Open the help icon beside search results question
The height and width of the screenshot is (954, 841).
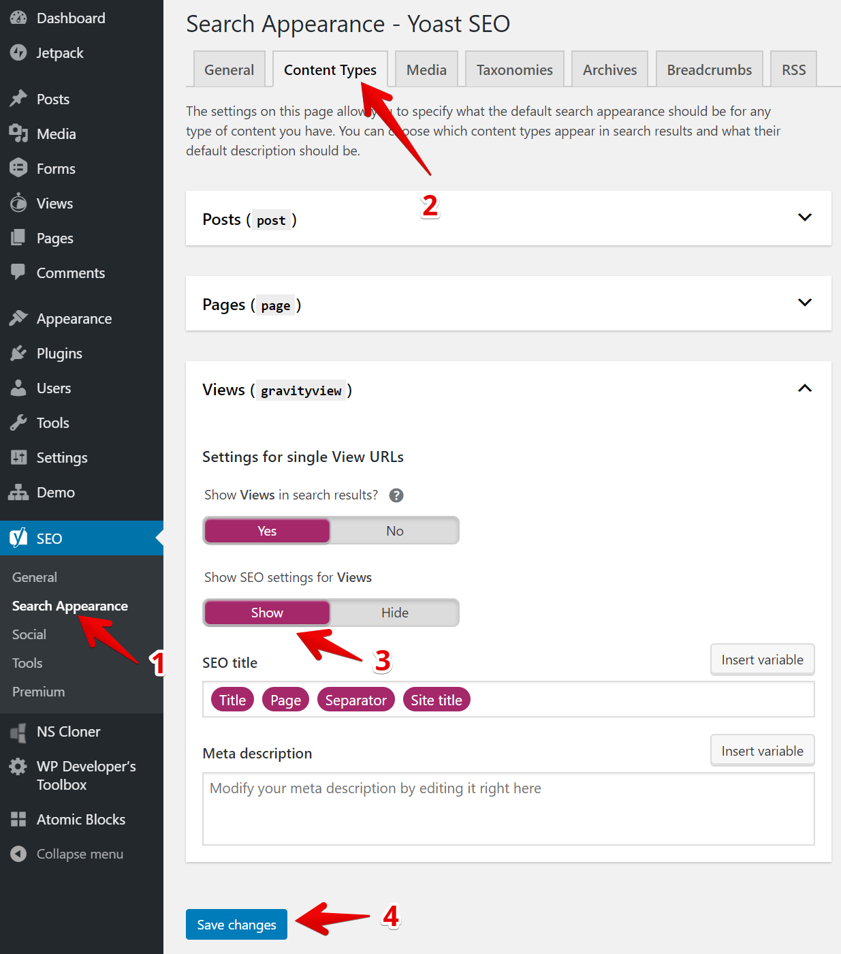396,495
